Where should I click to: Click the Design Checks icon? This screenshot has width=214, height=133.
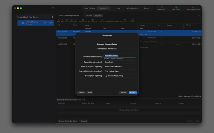coord(125,20)
